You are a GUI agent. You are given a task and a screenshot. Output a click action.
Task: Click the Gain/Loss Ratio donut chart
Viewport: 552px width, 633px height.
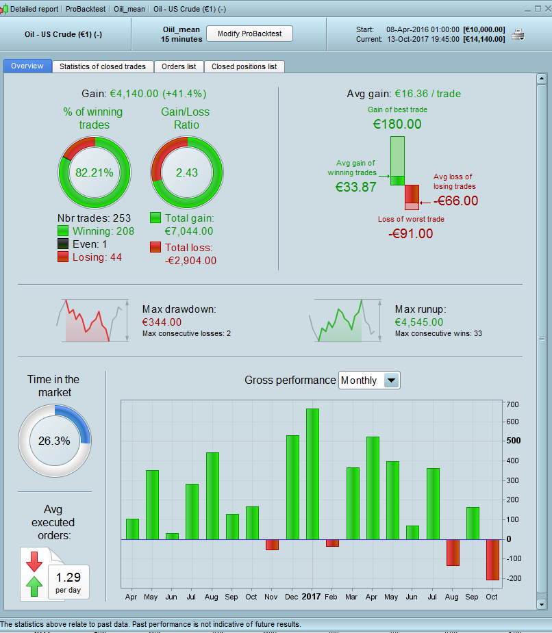point(187,172)
